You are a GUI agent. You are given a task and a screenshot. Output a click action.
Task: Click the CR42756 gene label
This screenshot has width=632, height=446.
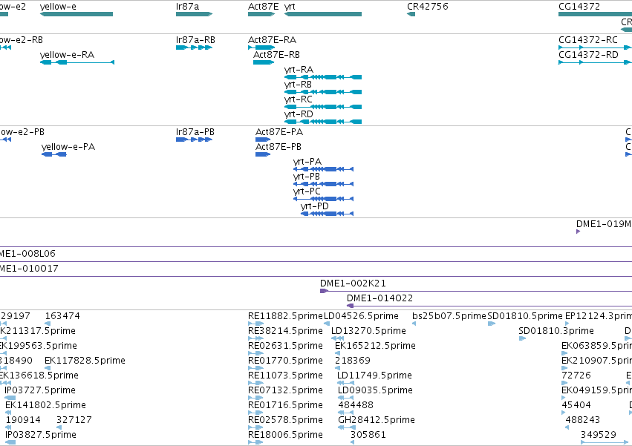click(427, 7)
